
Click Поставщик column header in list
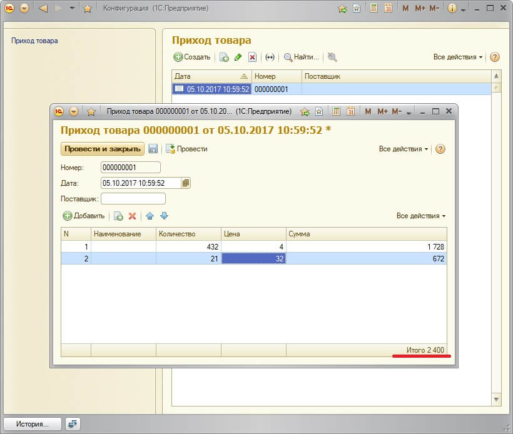396,76
